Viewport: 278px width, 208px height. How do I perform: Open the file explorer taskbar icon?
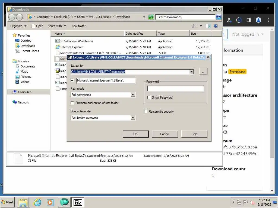[x=23, y=202]
